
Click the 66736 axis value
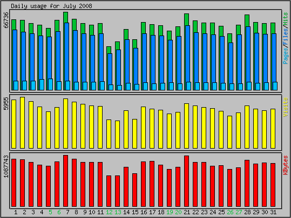point(6,20)
